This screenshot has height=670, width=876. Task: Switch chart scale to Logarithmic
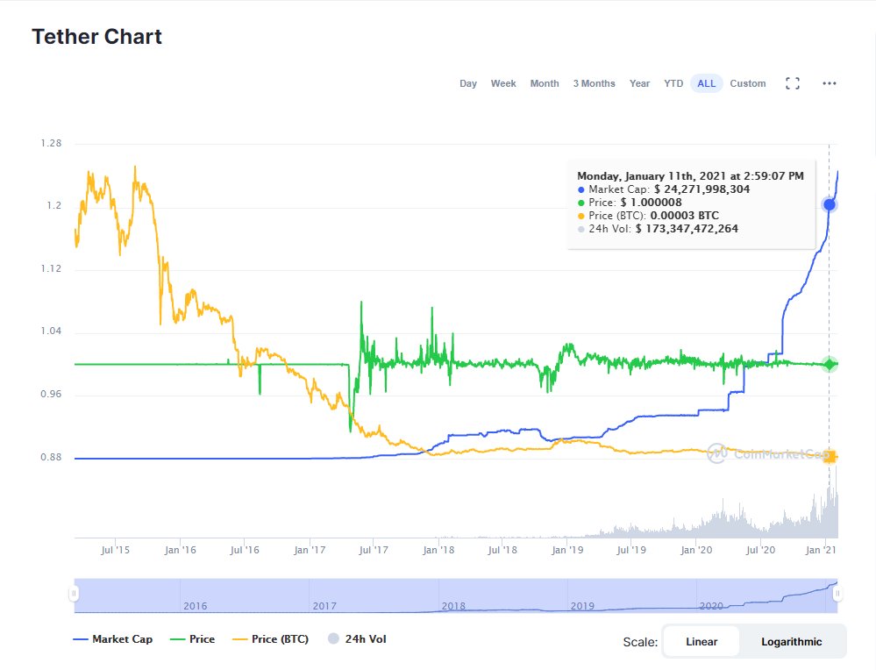pos(791,642)
